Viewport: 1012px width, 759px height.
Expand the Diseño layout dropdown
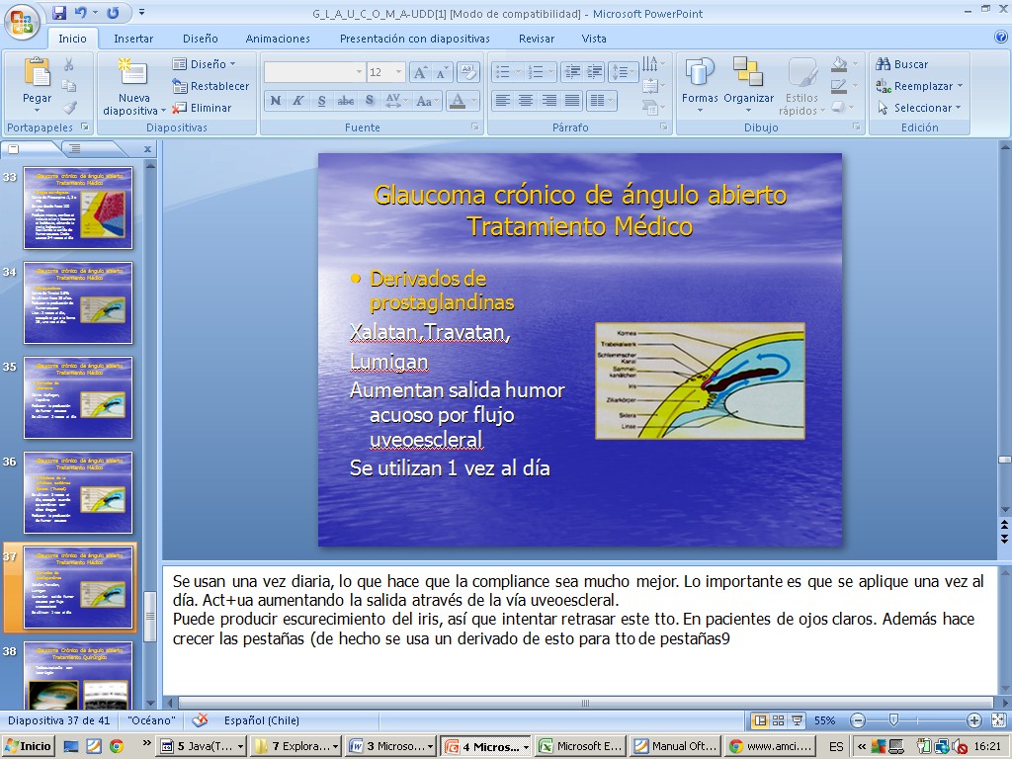pos(206,64)
